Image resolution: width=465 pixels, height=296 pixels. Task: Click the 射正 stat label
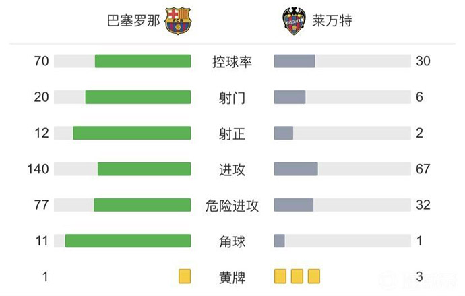coord(232,134)
